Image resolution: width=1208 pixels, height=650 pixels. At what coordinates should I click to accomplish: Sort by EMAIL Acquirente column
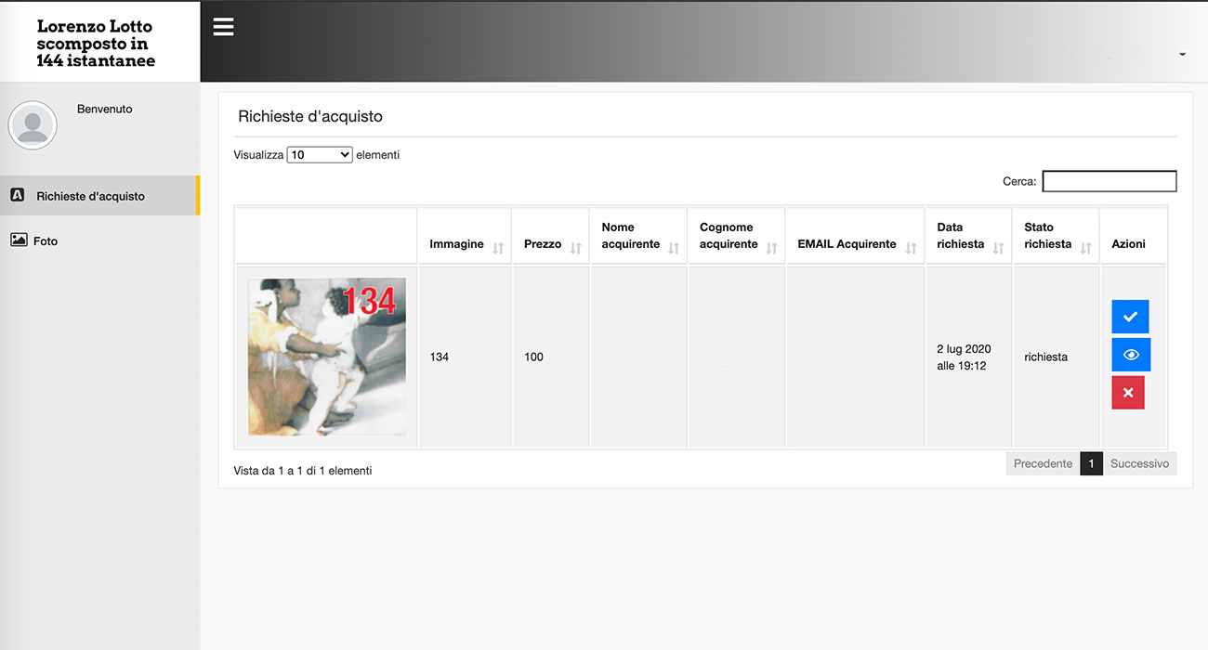pos(854,244)
